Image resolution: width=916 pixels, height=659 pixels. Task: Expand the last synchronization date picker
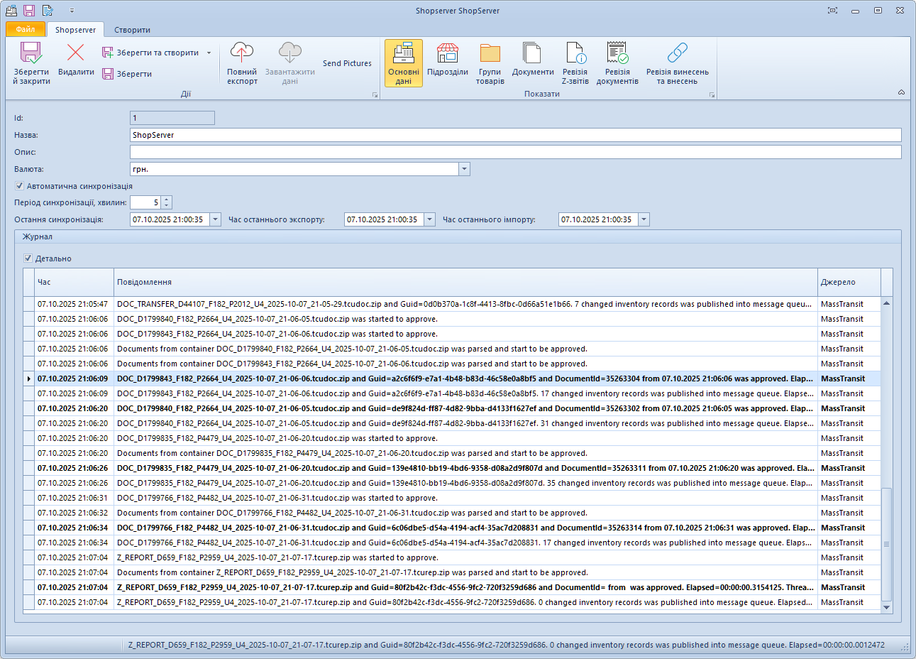[215, 219]
